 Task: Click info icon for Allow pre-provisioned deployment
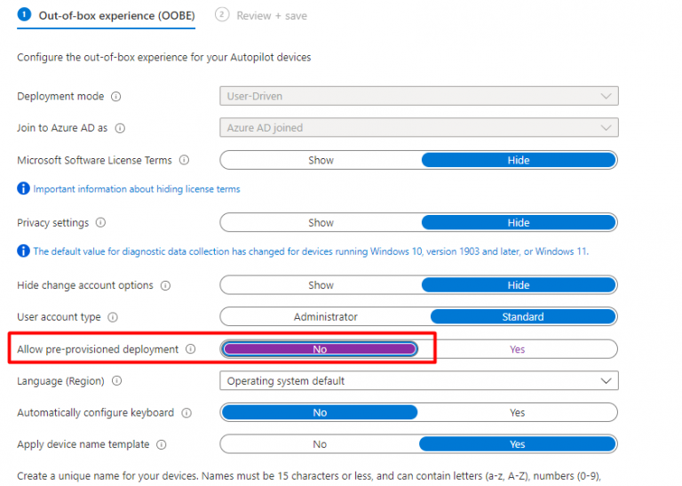coord(190,350)
